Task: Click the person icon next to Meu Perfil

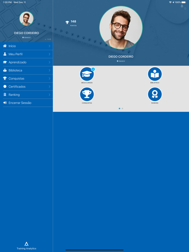Action: pos(5,54)
